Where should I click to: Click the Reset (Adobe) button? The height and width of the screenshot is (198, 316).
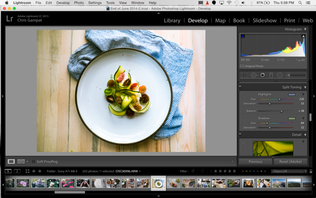pos(290,162)
